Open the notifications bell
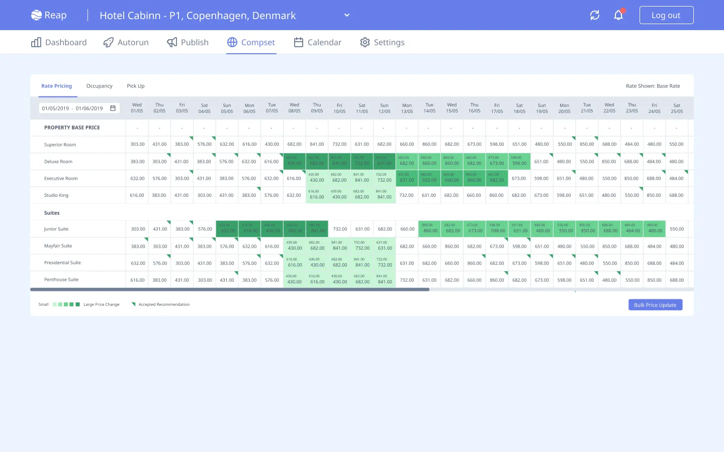Viewport: 724px width, 452px height. (618, 15)
